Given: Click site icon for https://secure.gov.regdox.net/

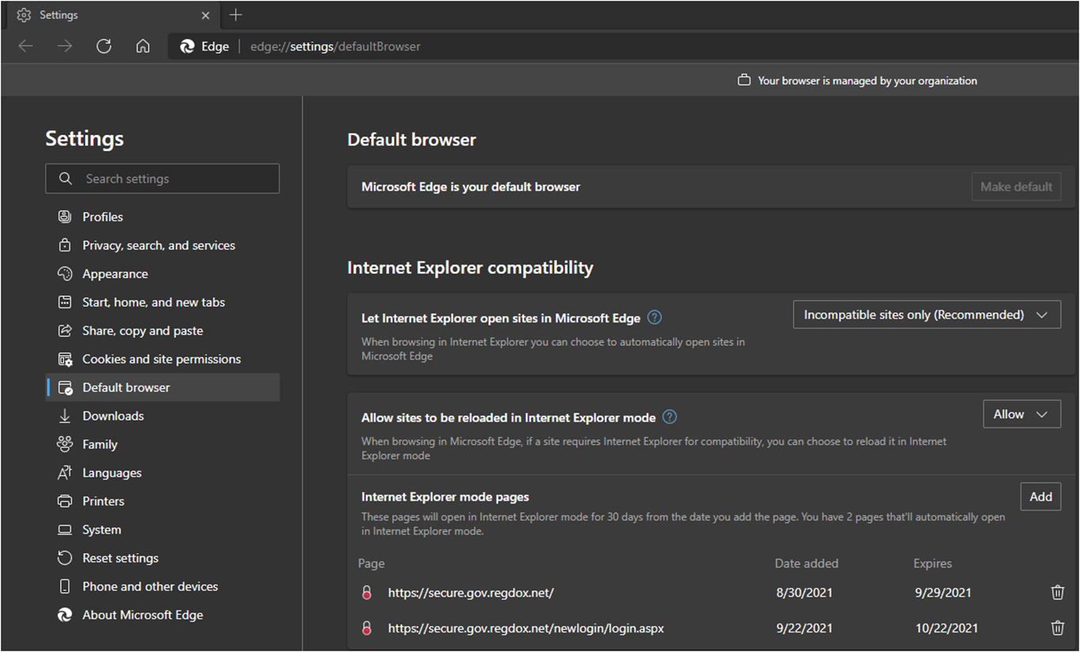Looking at the screenshot, I should (x=366, y=593).
